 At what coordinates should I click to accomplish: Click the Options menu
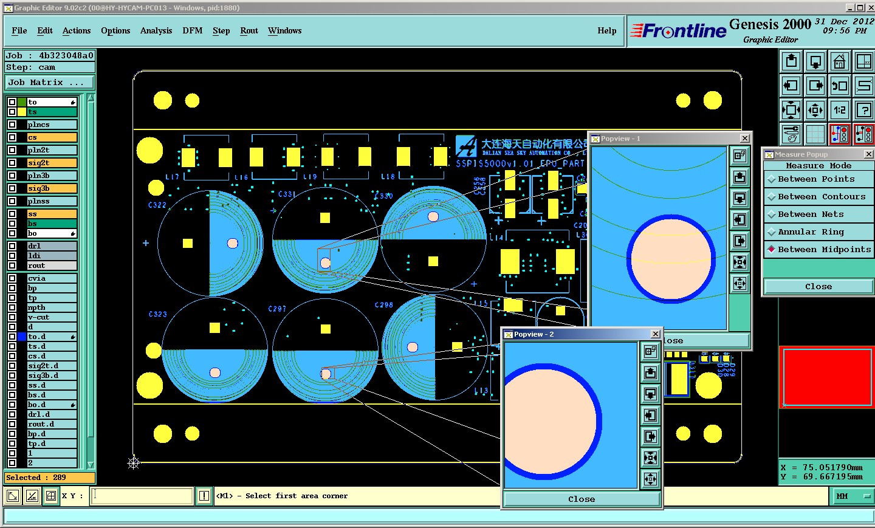tap(115, 30)
